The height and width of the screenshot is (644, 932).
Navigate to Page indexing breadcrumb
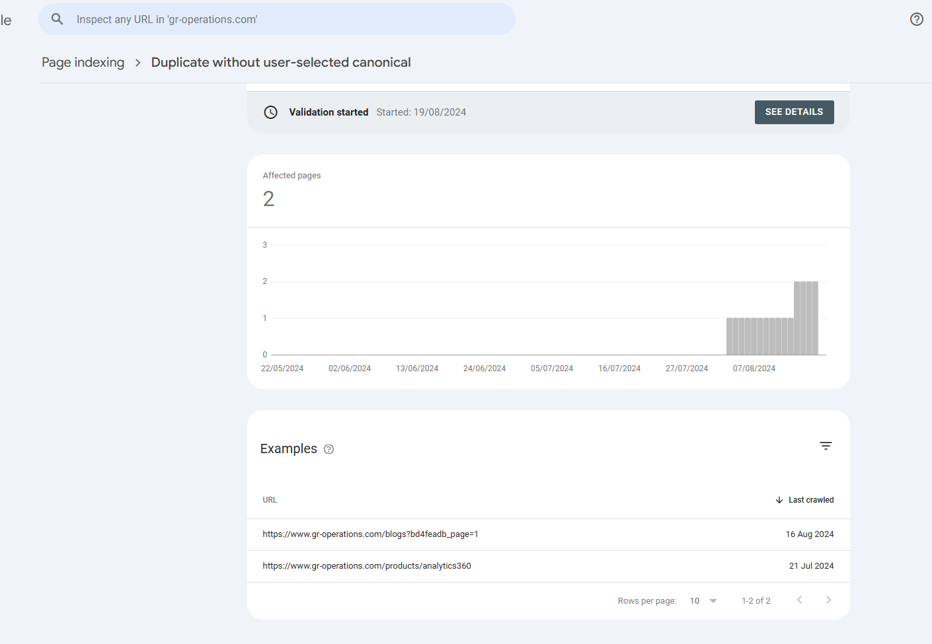[x=83, y=63]
